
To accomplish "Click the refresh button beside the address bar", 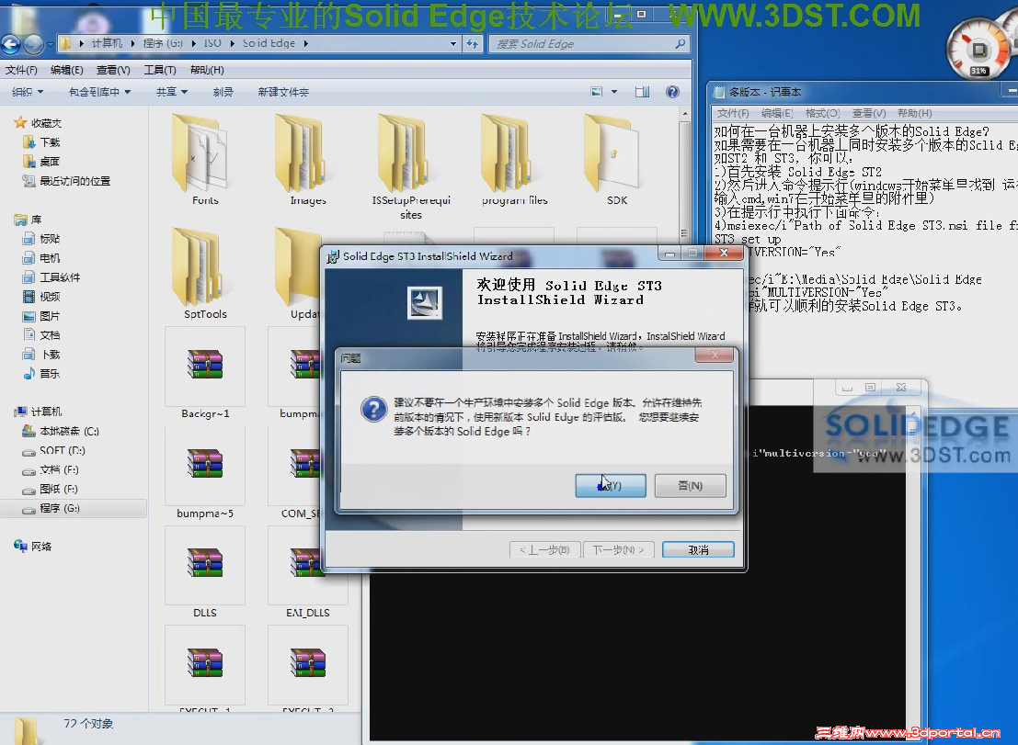I will tap(472, 43).
